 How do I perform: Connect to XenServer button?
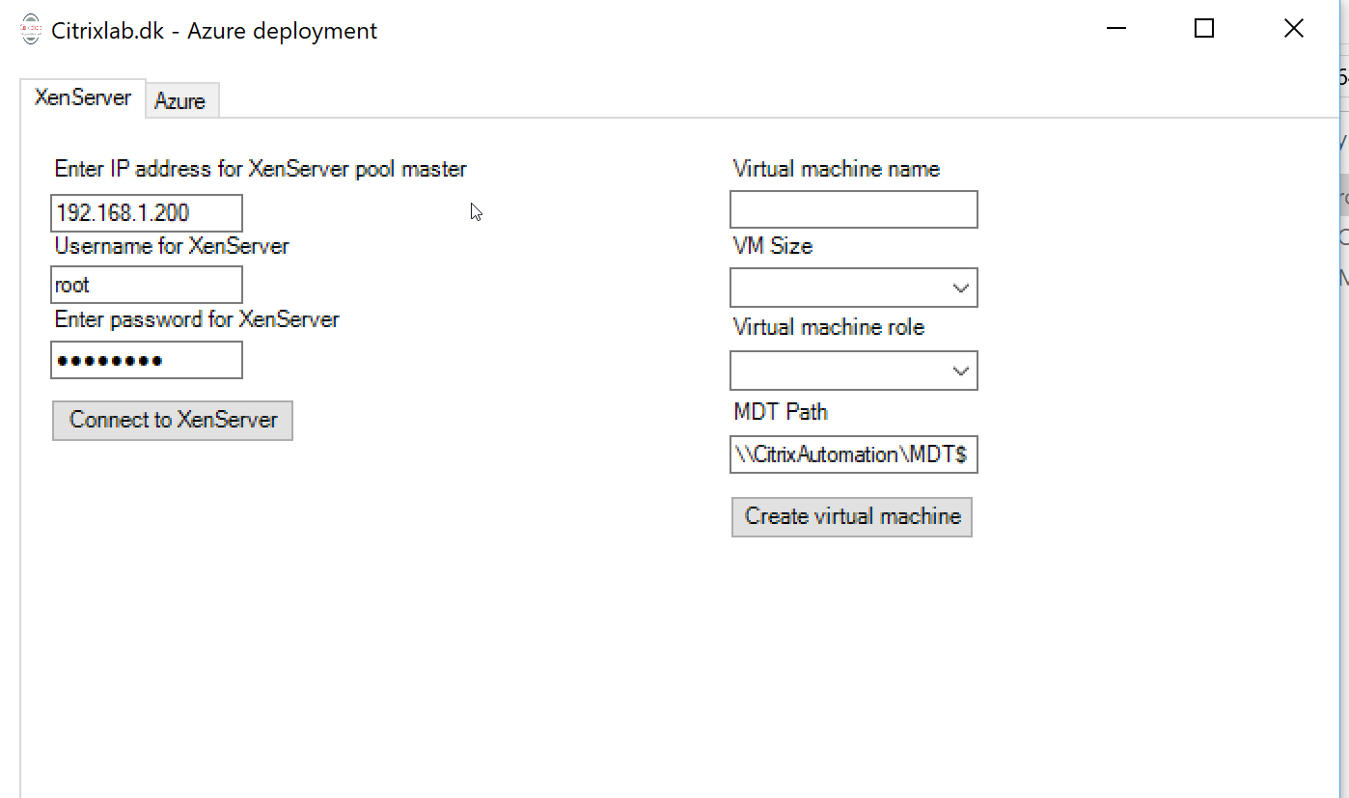(x=173, y=421)
